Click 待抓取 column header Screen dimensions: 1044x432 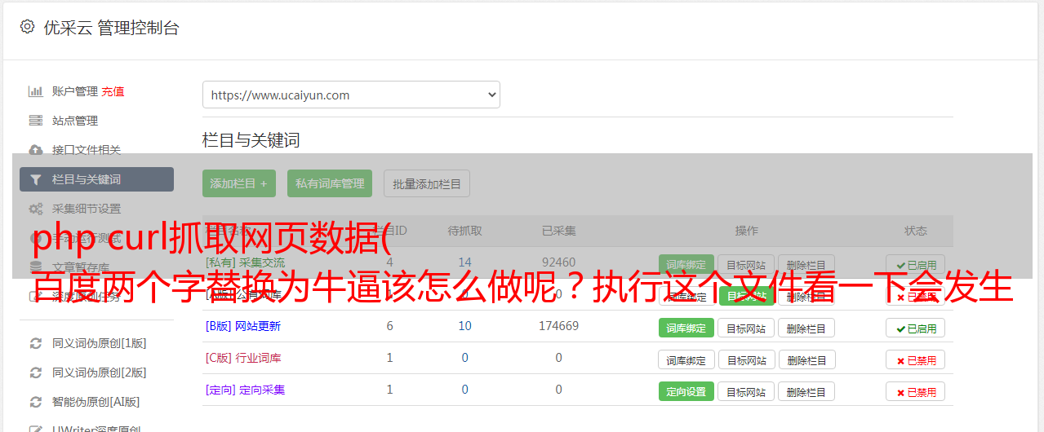pos(465,231)
